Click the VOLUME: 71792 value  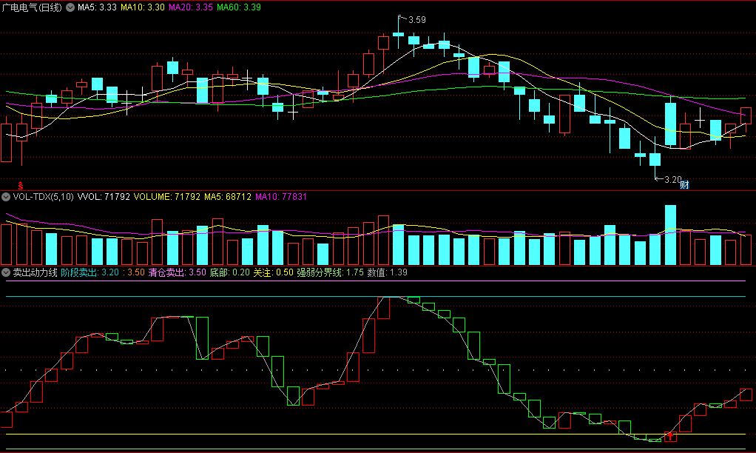[167, 197]
